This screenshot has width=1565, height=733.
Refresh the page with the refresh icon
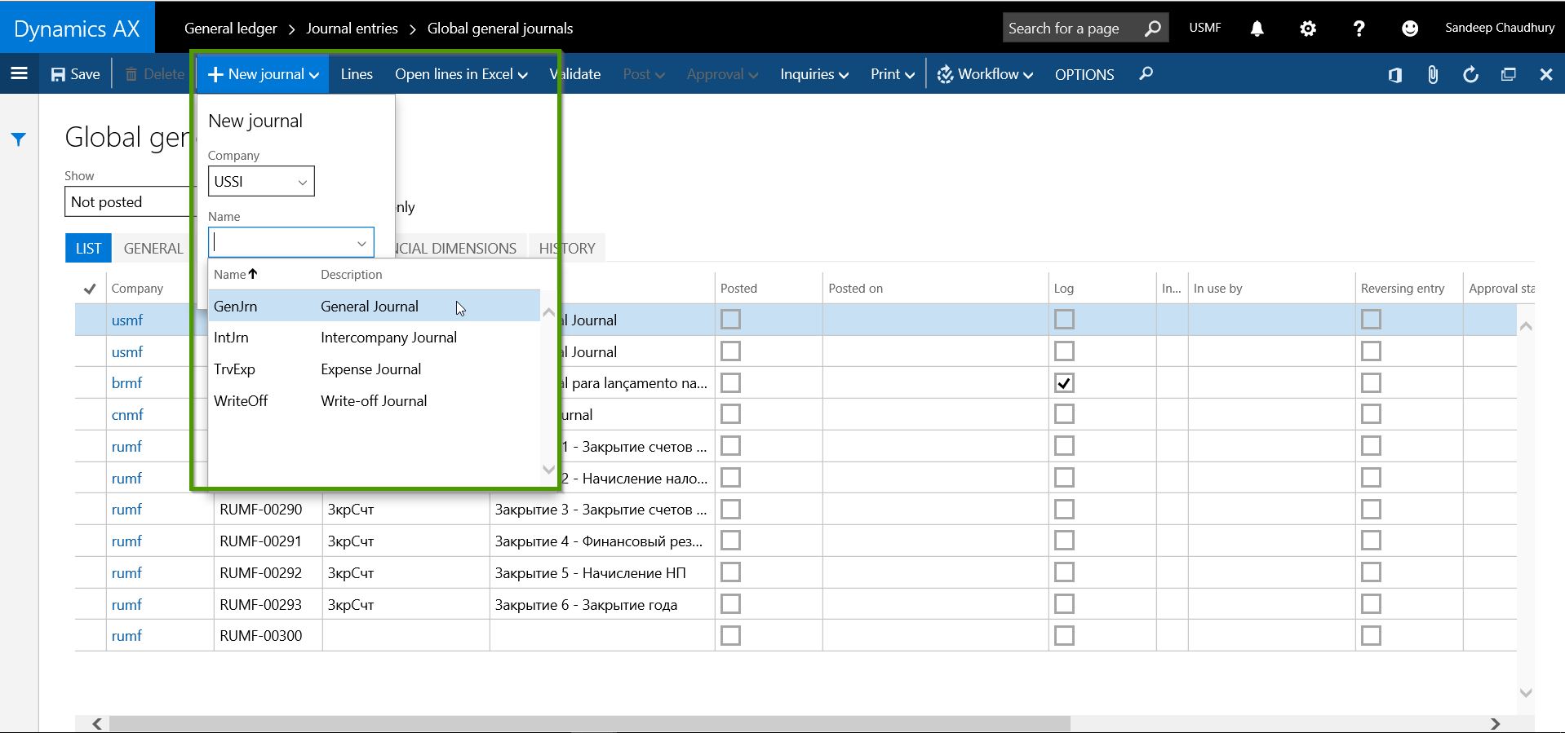click(x=1470, y=75)
